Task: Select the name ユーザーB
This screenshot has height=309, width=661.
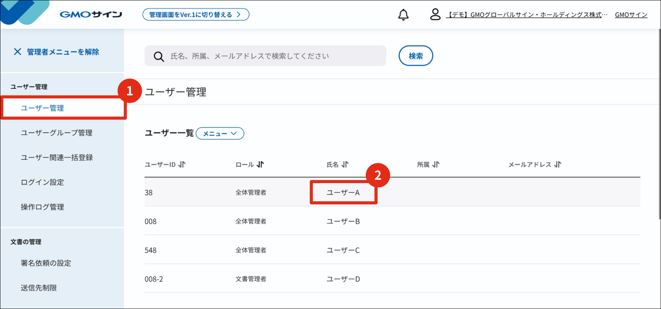Action: pyautogui.click(x=343, y=221)
